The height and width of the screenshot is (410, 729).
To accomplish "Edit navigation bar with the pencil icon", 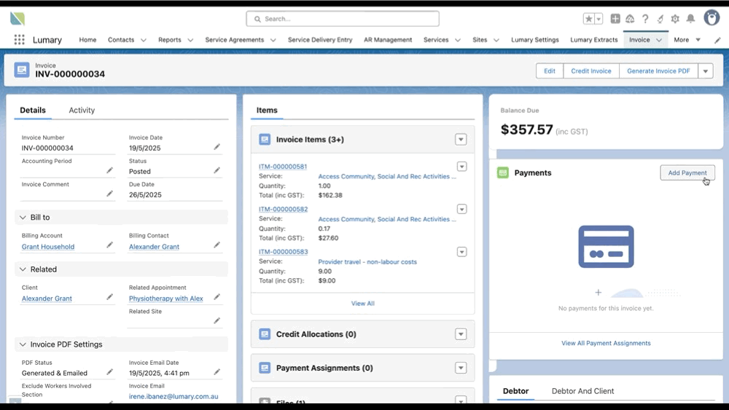I will point(717,40).
